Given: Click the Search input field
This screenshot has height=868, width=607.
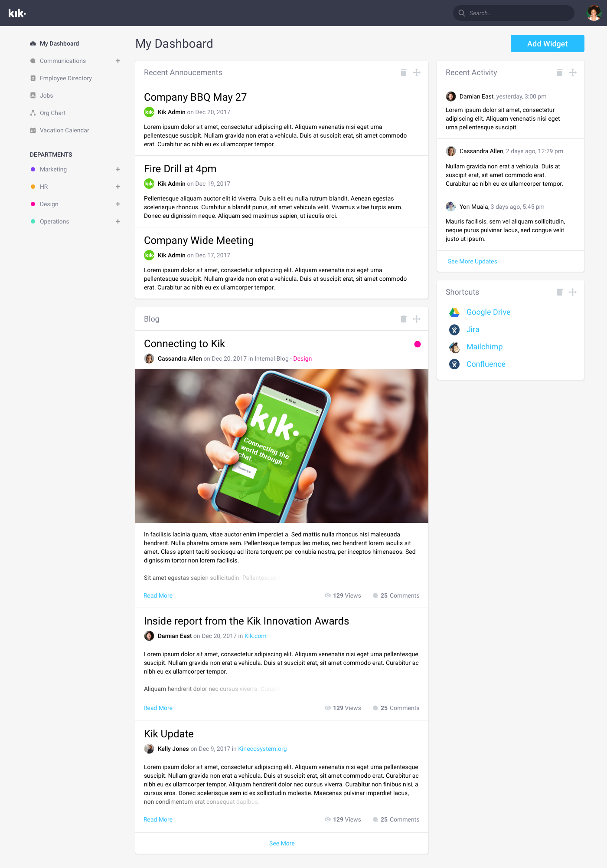Looking at the screenshot, I should tap(514, 13).
